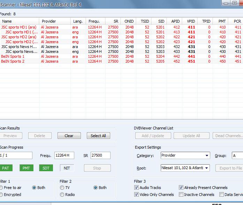Toggle the Audio Tracks checkbox
Image resolution: width=243 pixels, height=205 pixels.
(136, 188)
